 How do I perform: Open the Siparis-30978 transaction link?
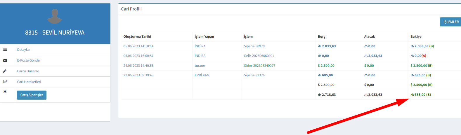pos(254,46)
